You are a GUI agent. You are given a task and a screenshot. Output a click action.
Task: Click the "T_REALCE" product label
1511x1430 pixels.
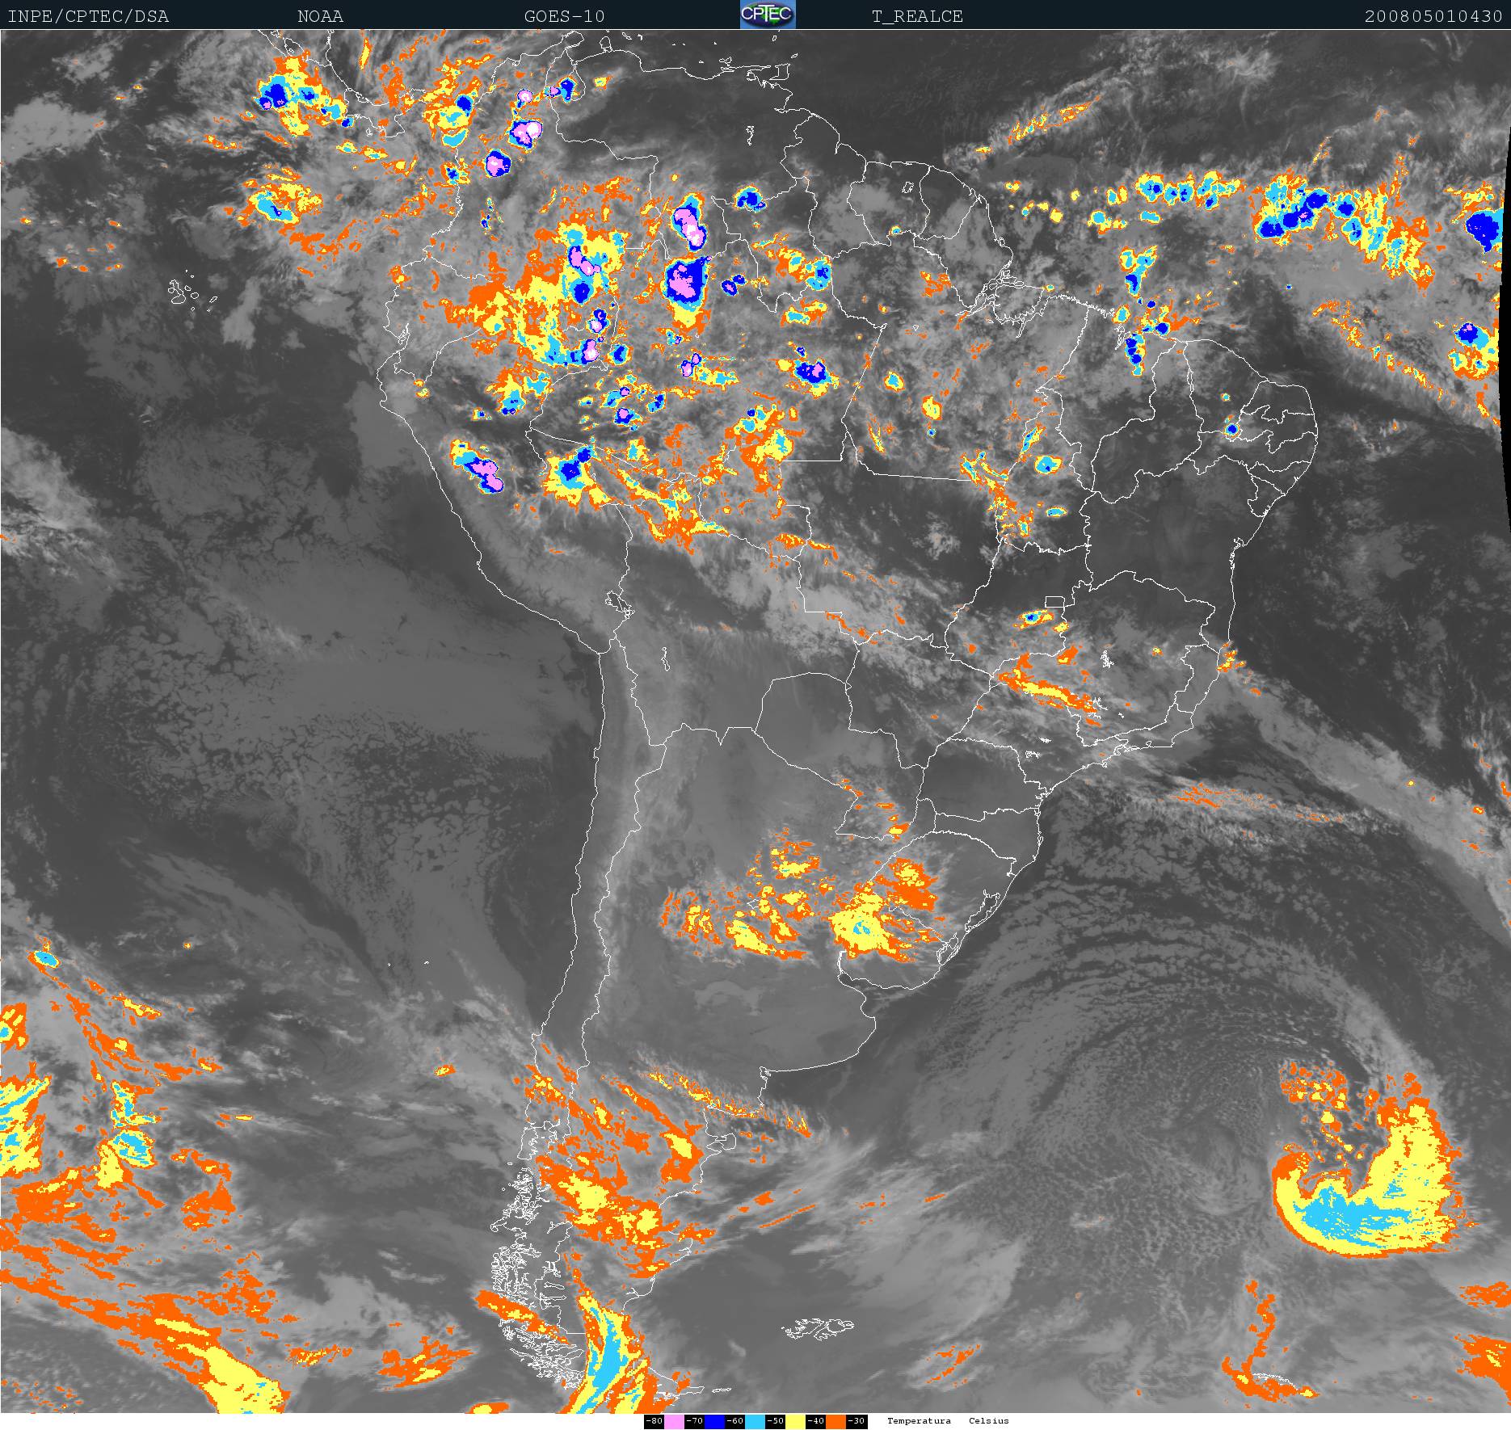pos(917,16)
